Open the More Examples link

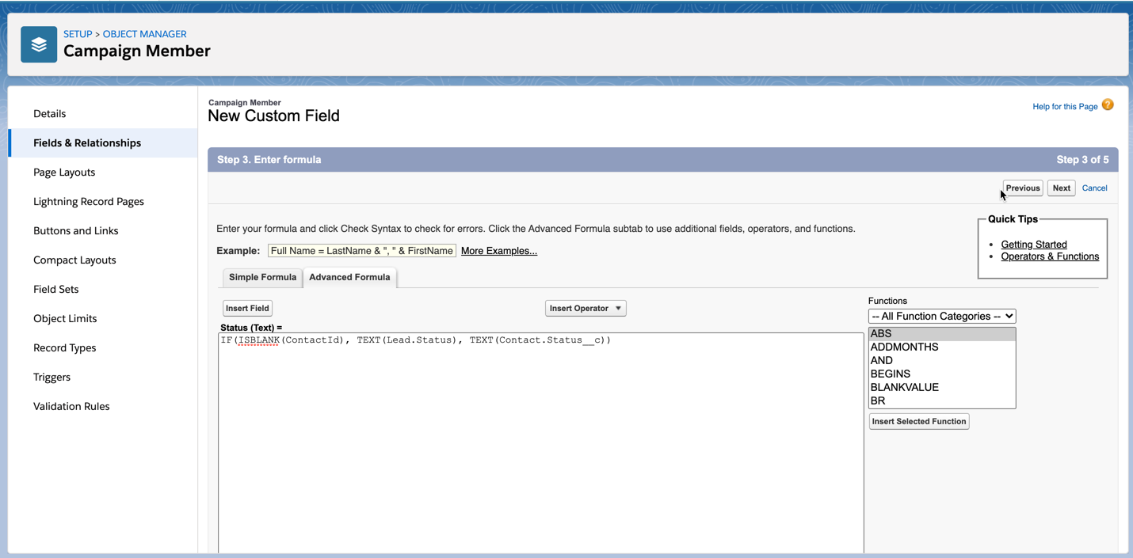[x=499, y=251]
